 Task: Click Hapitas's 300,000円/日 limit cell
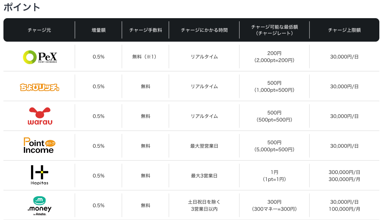click(344, 172)
